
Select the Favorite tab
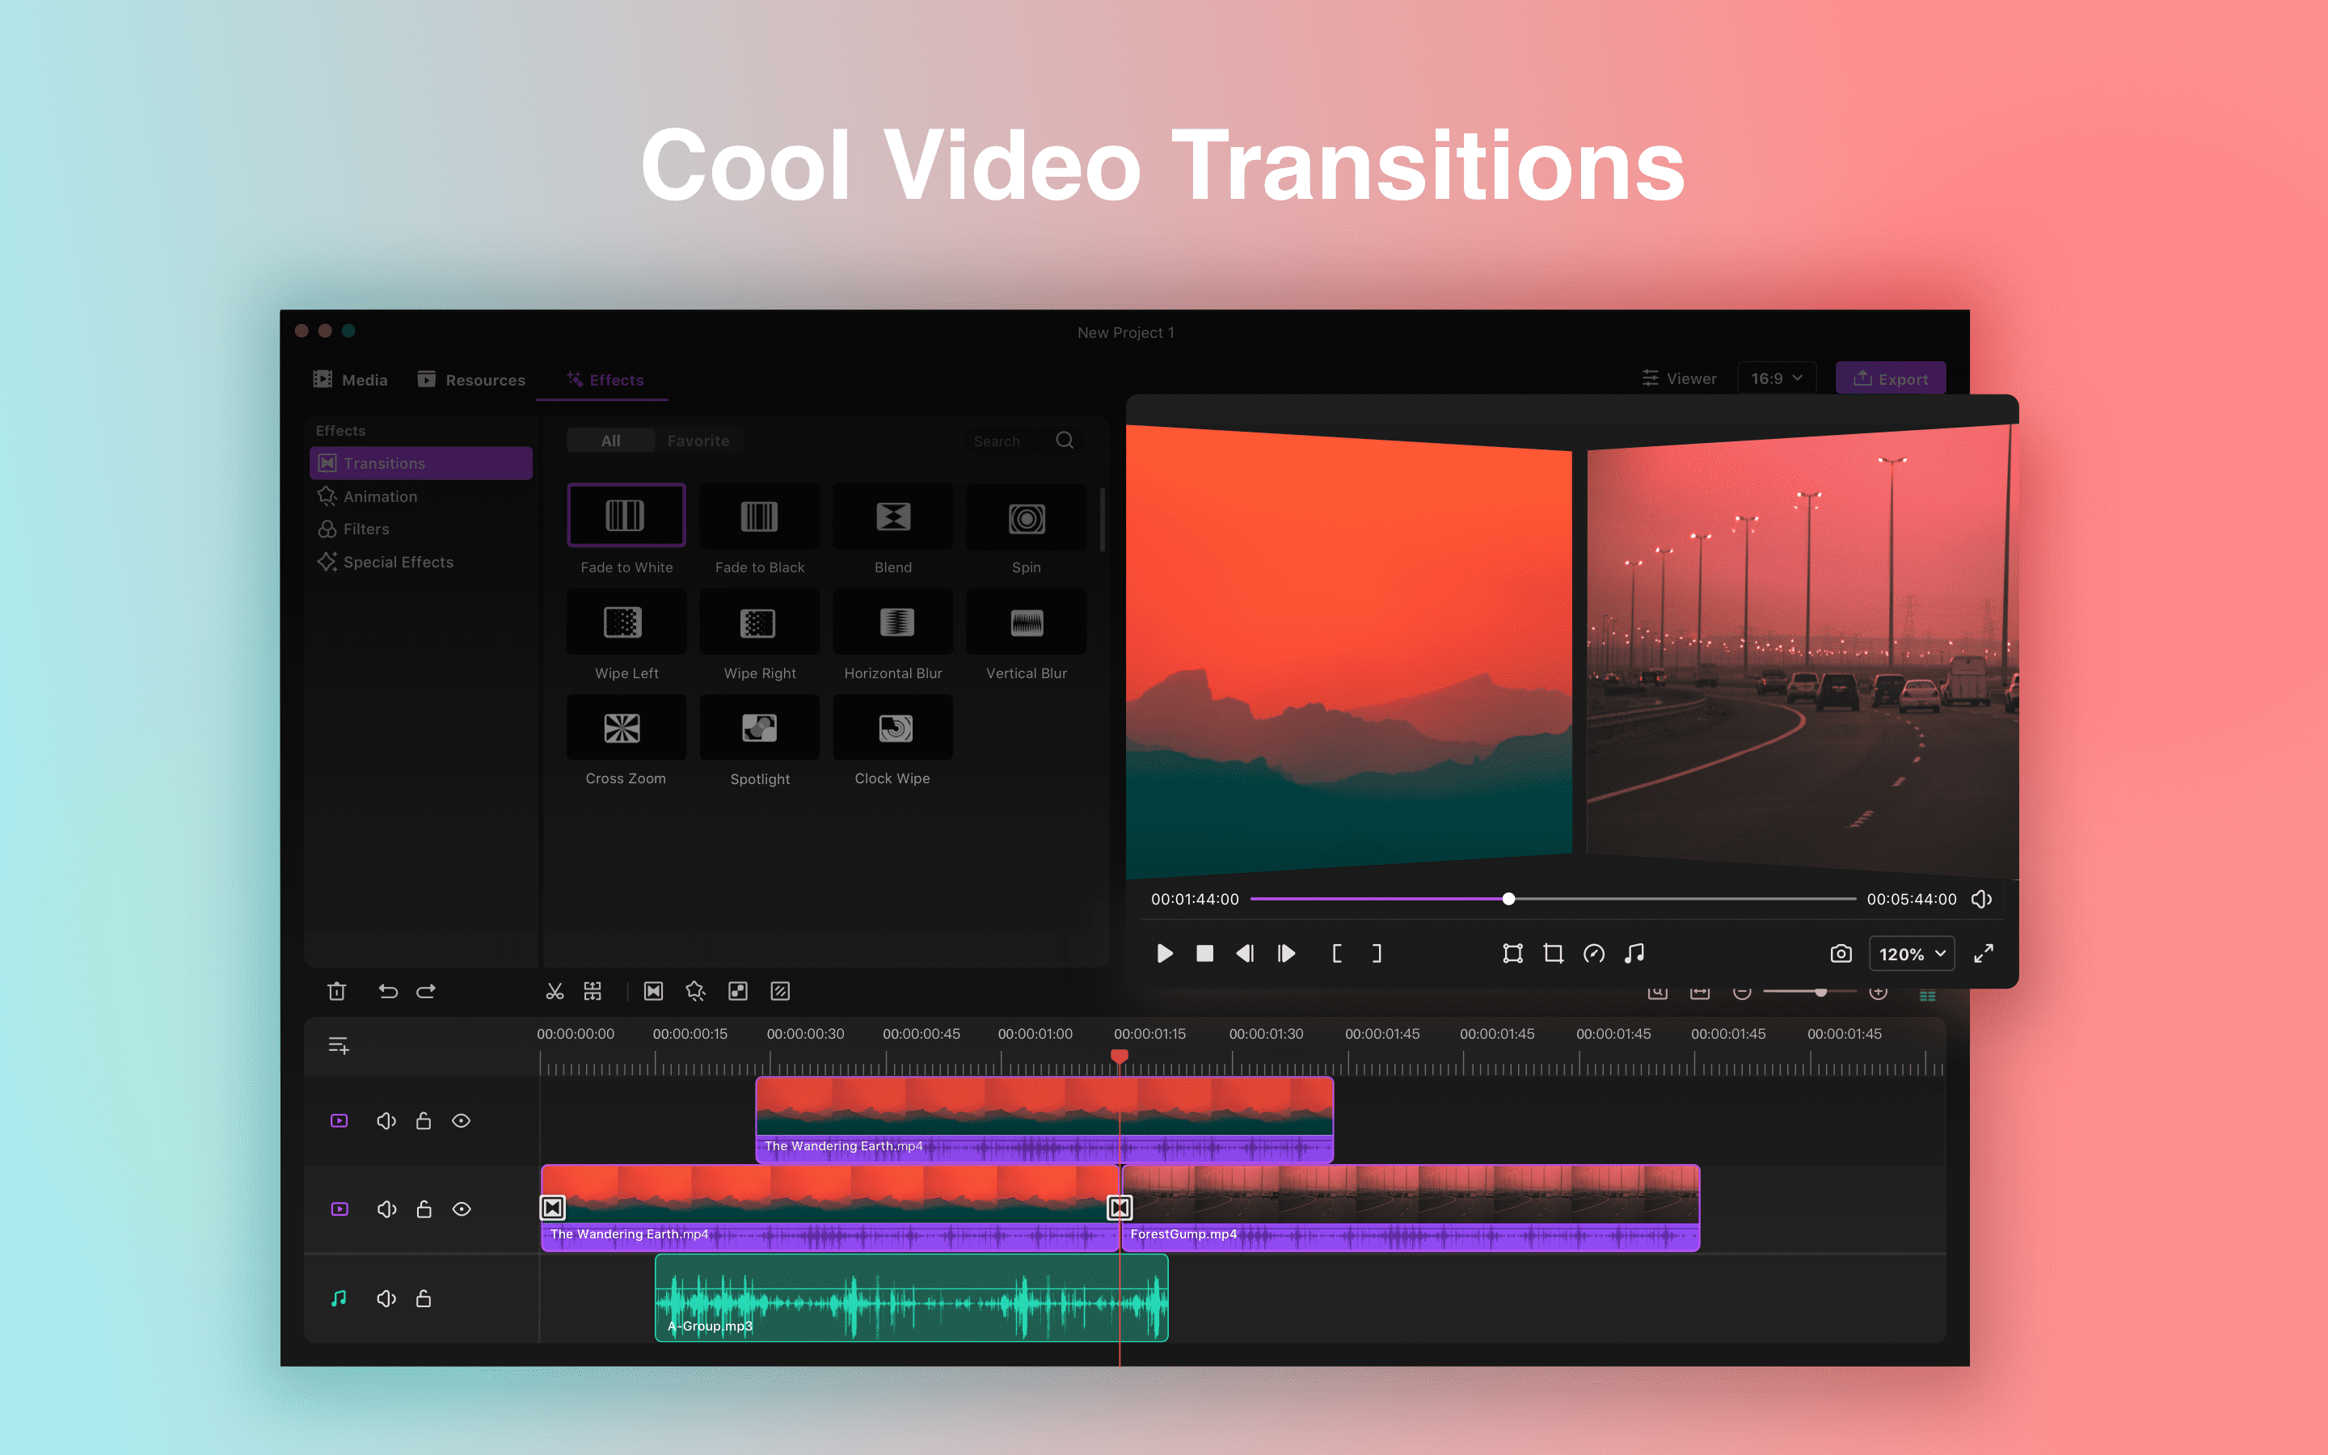(x=698, y=441)
